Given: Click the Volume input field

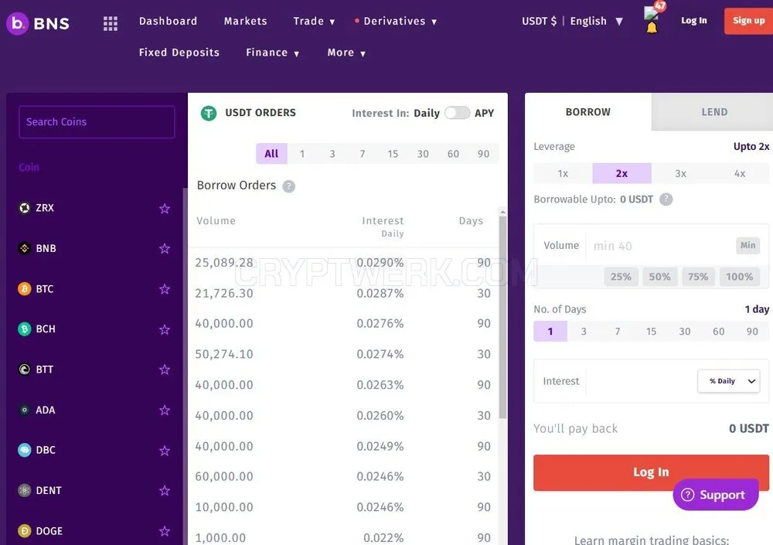Looking at the screenshot, I should [x=661, y=246].
